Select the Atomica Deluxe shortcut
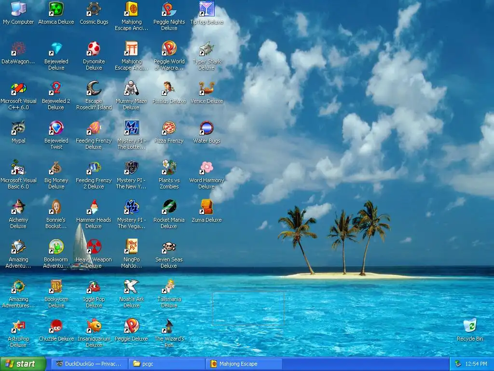 [x=56, y=9]
